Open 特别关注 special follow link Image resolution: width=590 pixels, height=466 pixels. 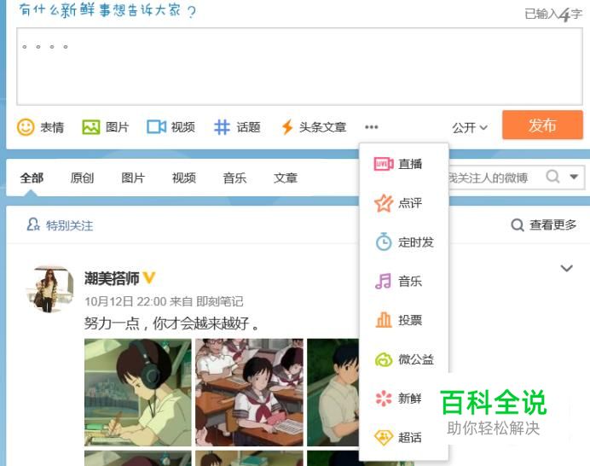(69, 225)
